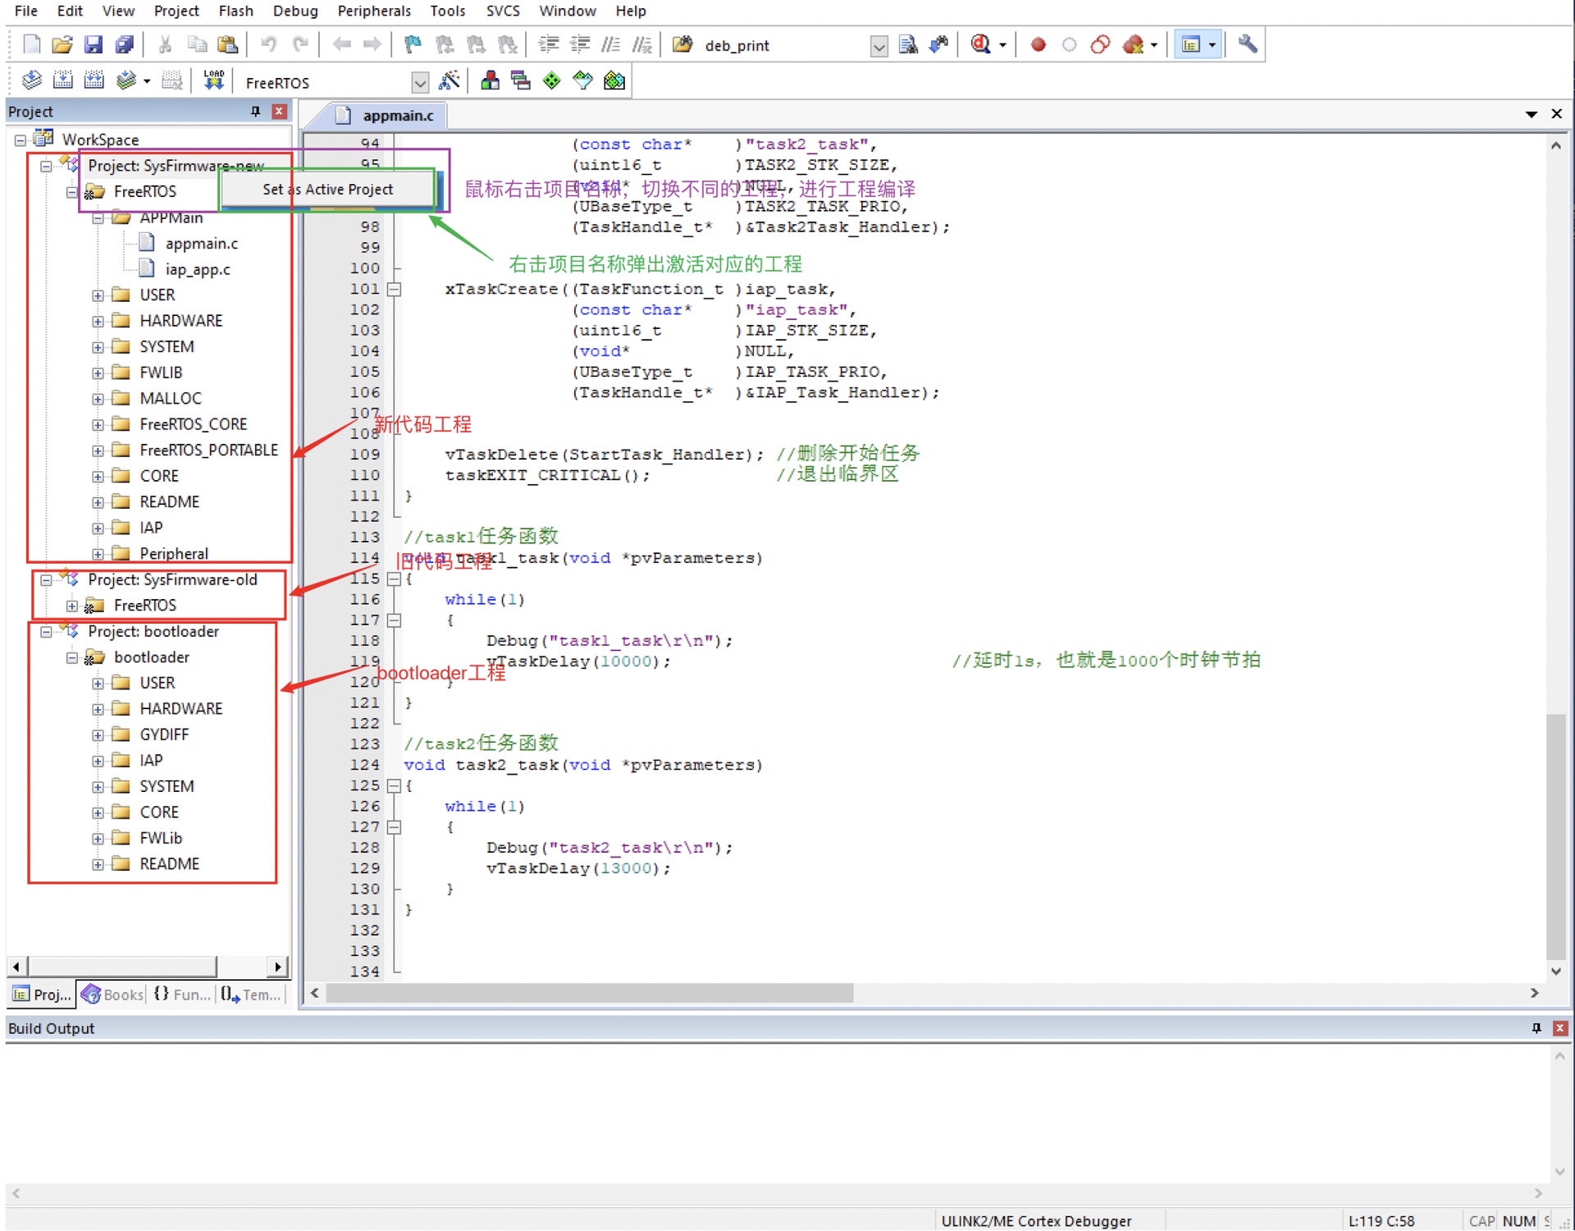1575x1231 pixels.
Task: Collapse code fold at line 101
Action: coord(394,289)
